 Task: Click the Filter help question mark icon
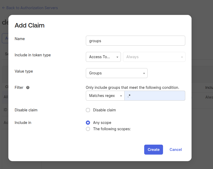(x=28, y=88)
